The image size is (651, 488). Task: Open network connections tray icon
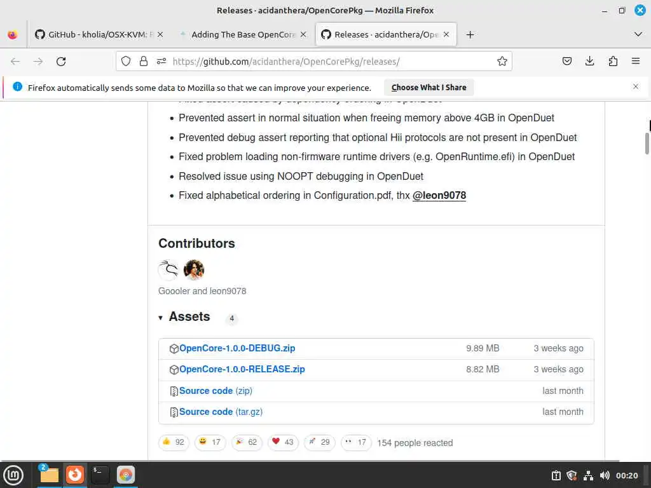click(x=588, y=475)
